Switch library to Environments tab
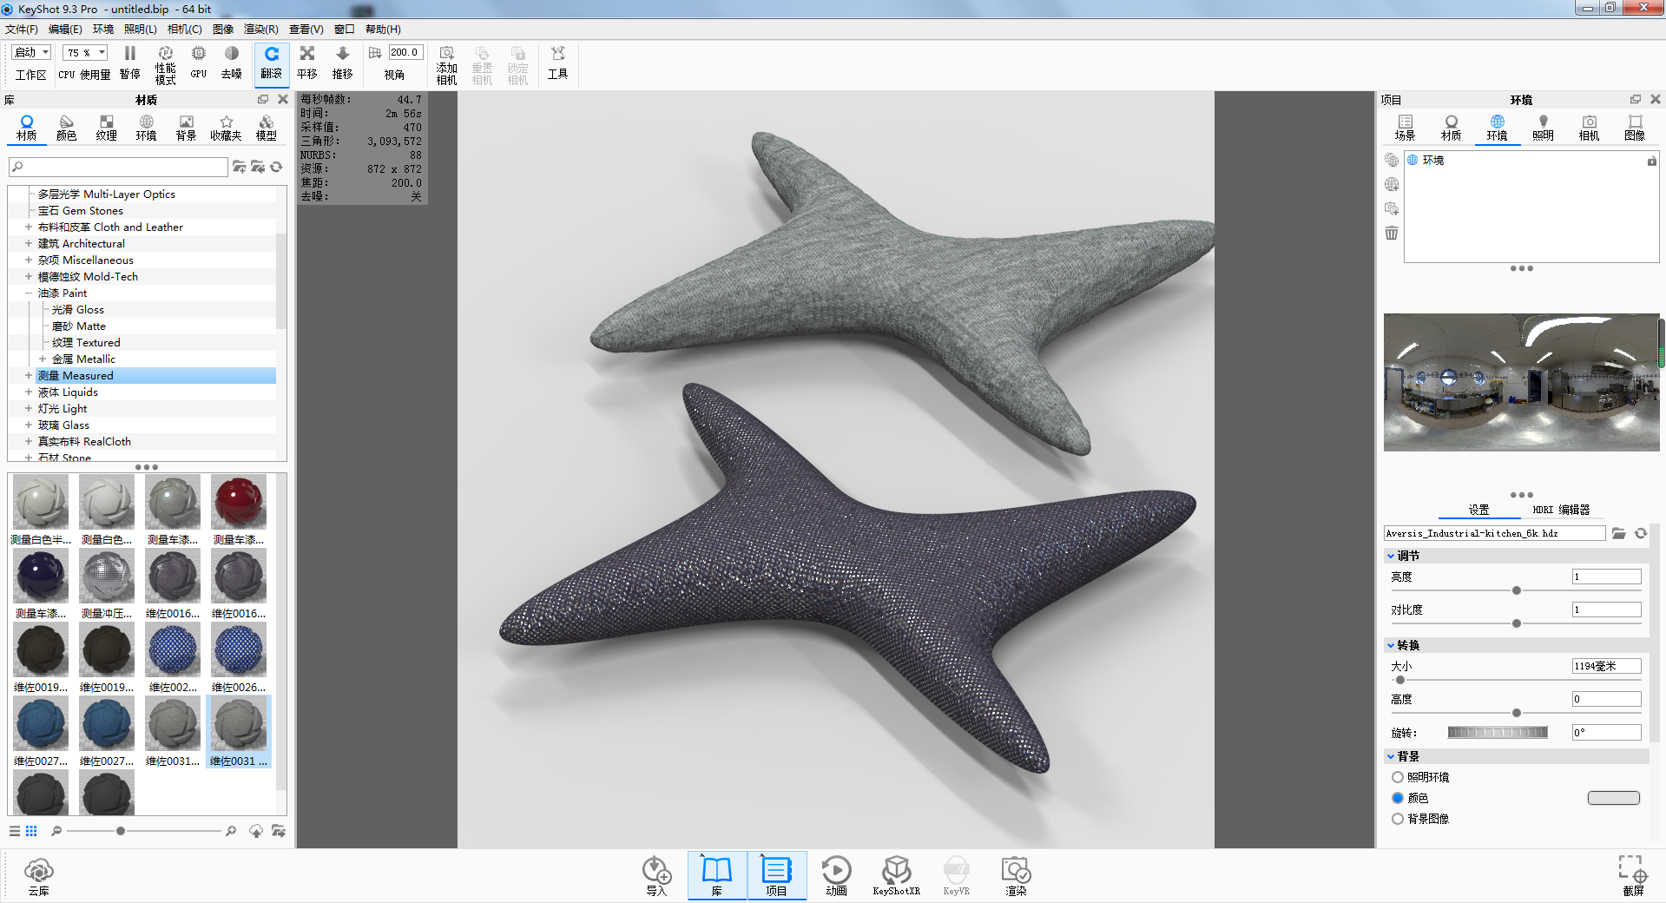This screenshot has width=1666, height=903. pyautogui.click(x=147, y=128)
